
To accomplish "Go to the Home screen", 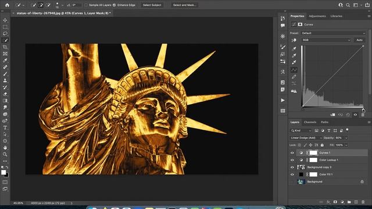I will 7,5.
